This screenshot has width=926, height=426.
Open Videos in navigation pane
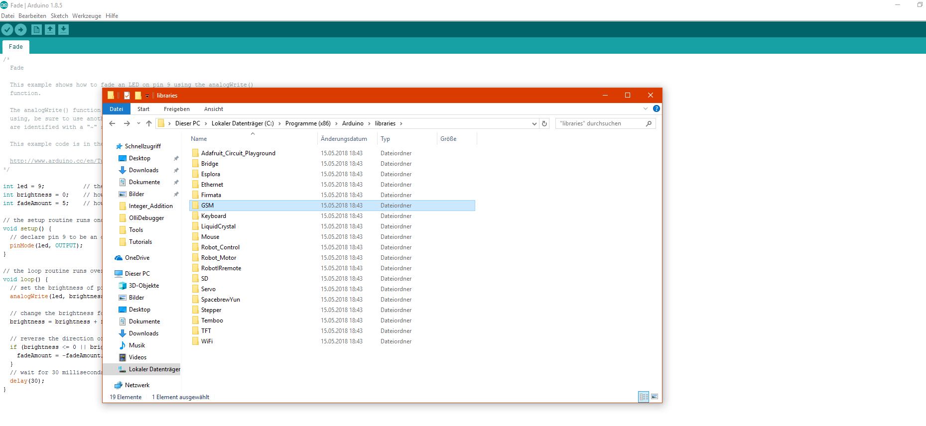(137, 357)
